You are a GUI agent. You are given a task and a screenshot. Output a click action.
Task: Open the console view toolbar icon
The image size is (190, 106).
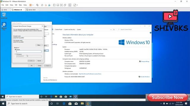[70, 5]
